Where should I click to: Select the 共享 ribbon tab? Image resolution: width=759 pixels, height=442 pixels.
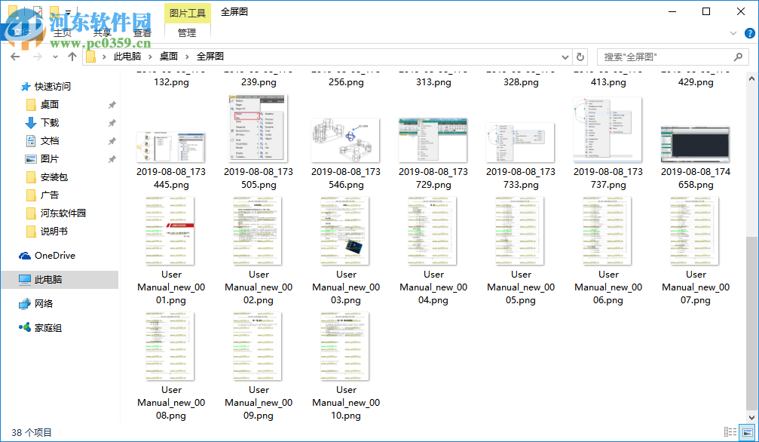(x=103, y=32)
